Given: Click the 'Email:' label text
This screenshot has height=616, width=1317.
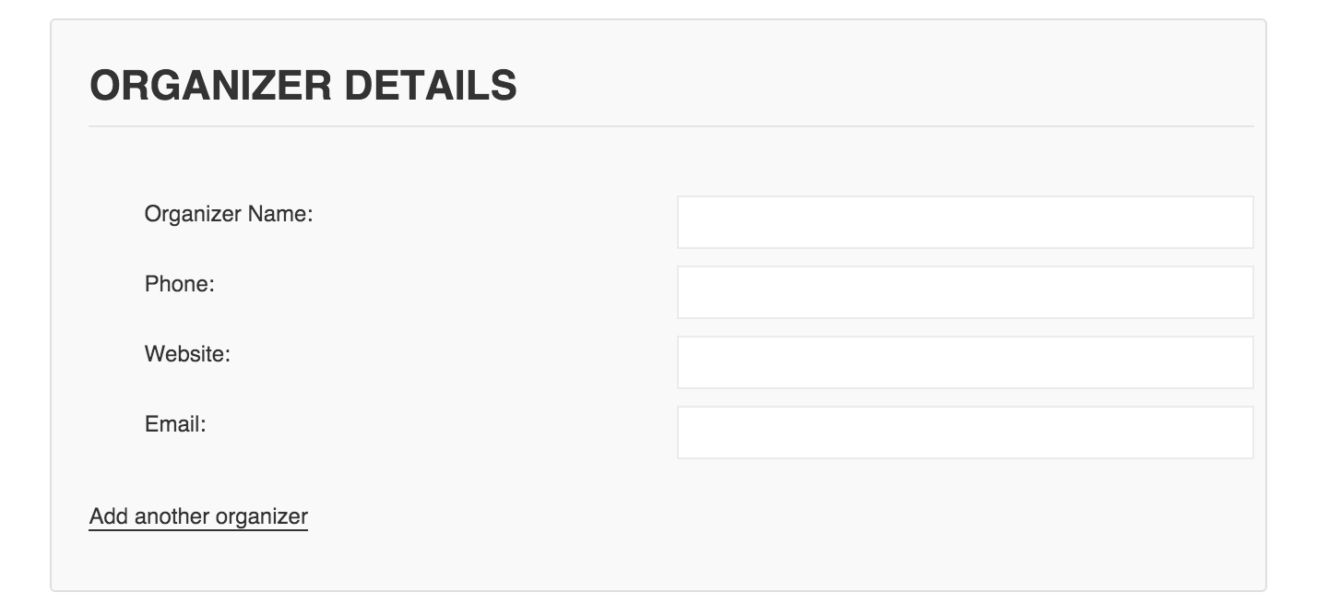Looking at the screenshot, I should (174, 424).
